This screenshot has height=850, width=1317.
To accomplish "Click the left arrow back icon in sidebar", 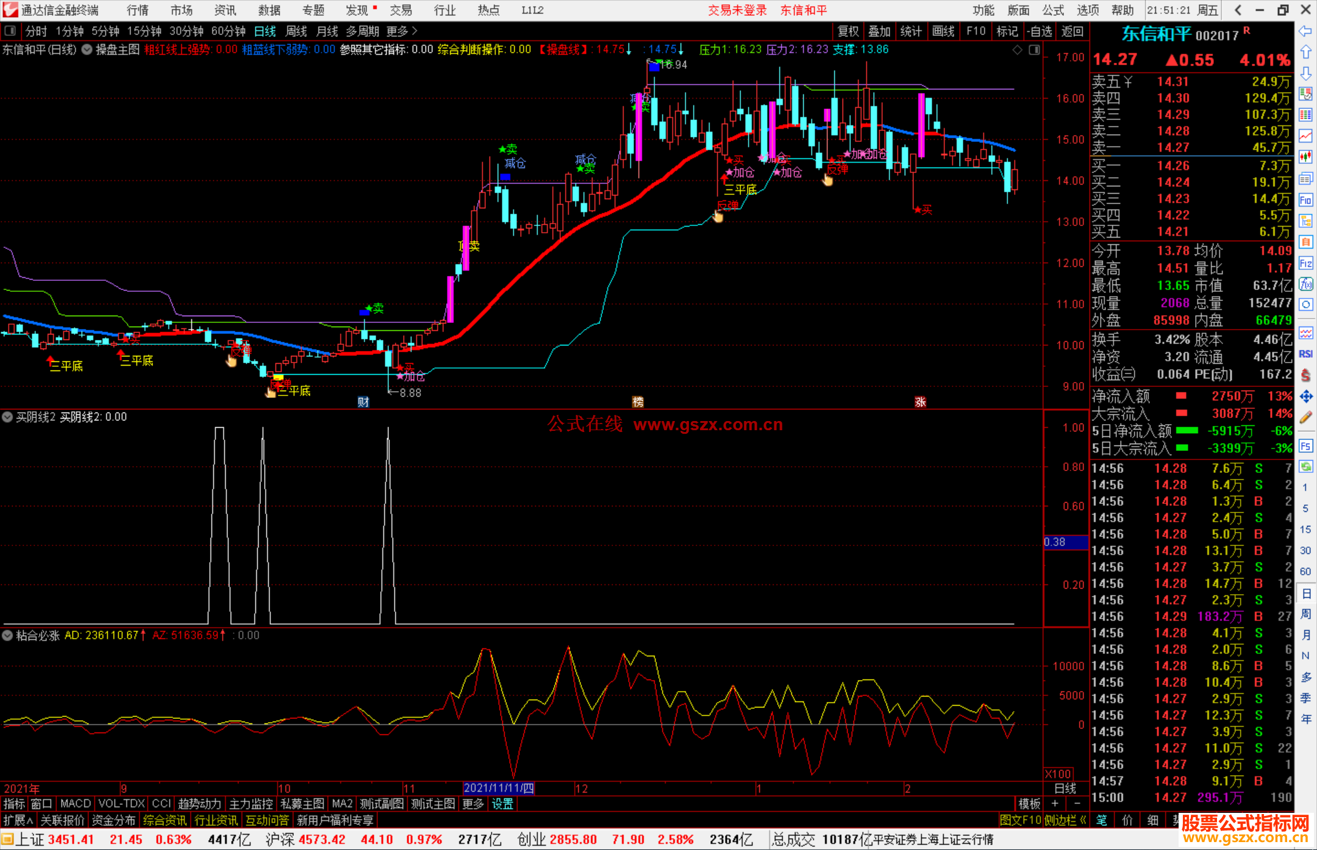I will tap(1305, 31).
